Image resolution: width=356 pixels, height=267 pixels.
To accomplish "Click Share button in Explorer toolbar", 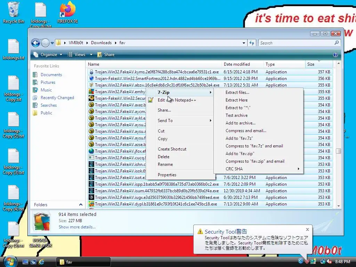I will 106,55.
